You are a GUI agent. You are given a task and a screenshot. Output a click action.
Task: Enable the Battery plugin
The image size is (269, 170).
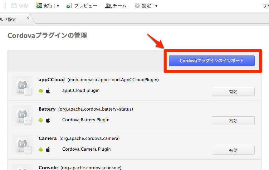coord(233,121)
